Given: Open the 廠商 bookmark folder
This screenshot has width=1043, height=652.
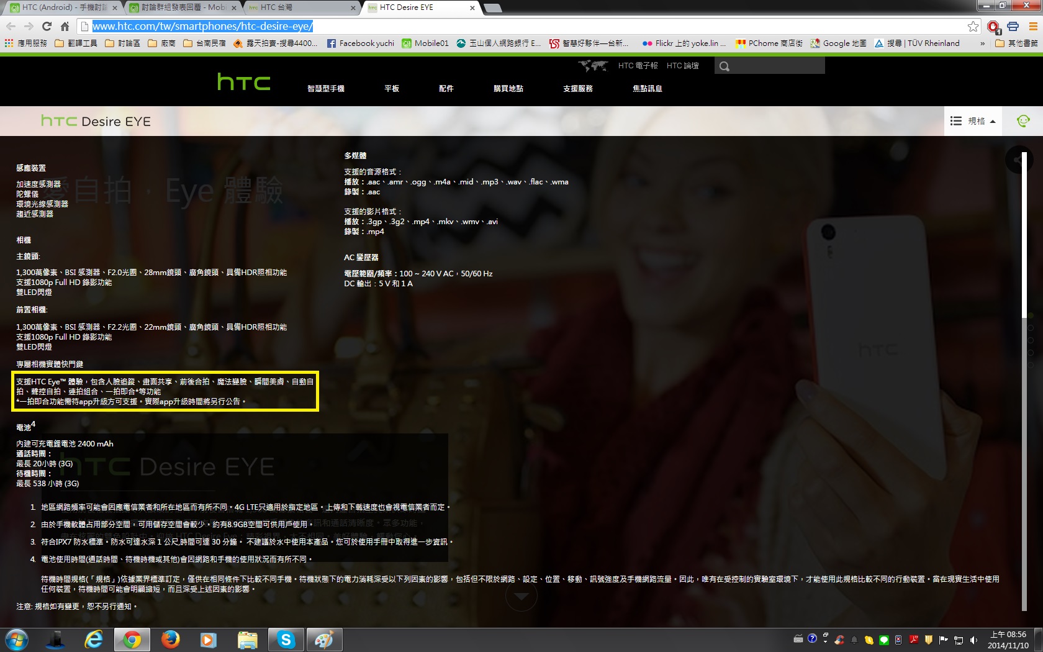Looking at the screenshot, I should click(161, 43).
